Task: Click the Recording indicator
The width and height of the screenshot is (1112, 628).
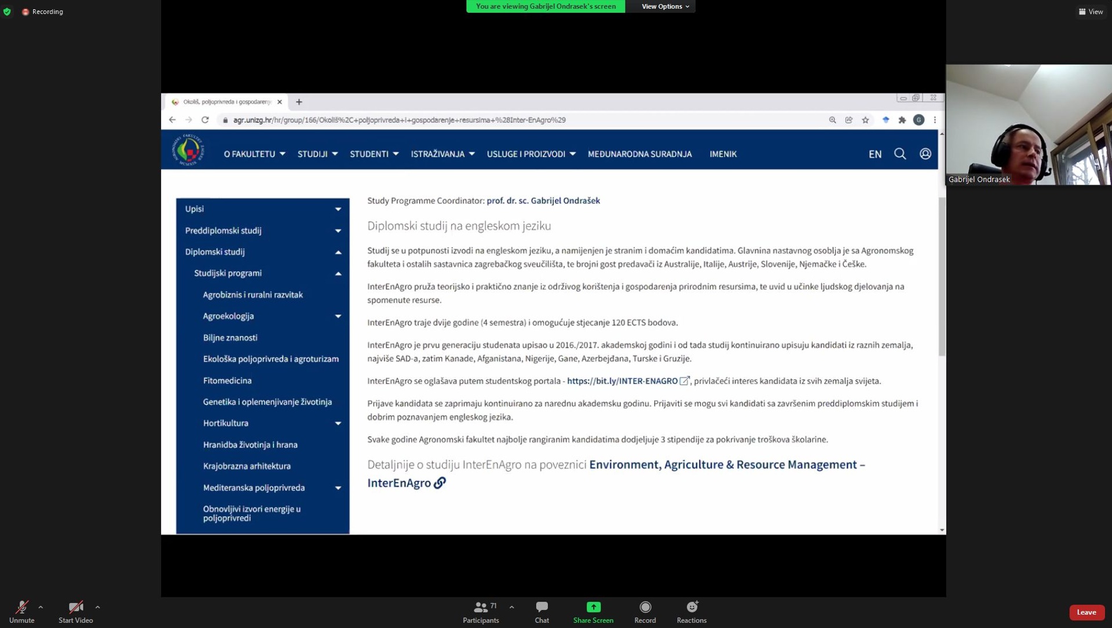Action: coord(42,12)
